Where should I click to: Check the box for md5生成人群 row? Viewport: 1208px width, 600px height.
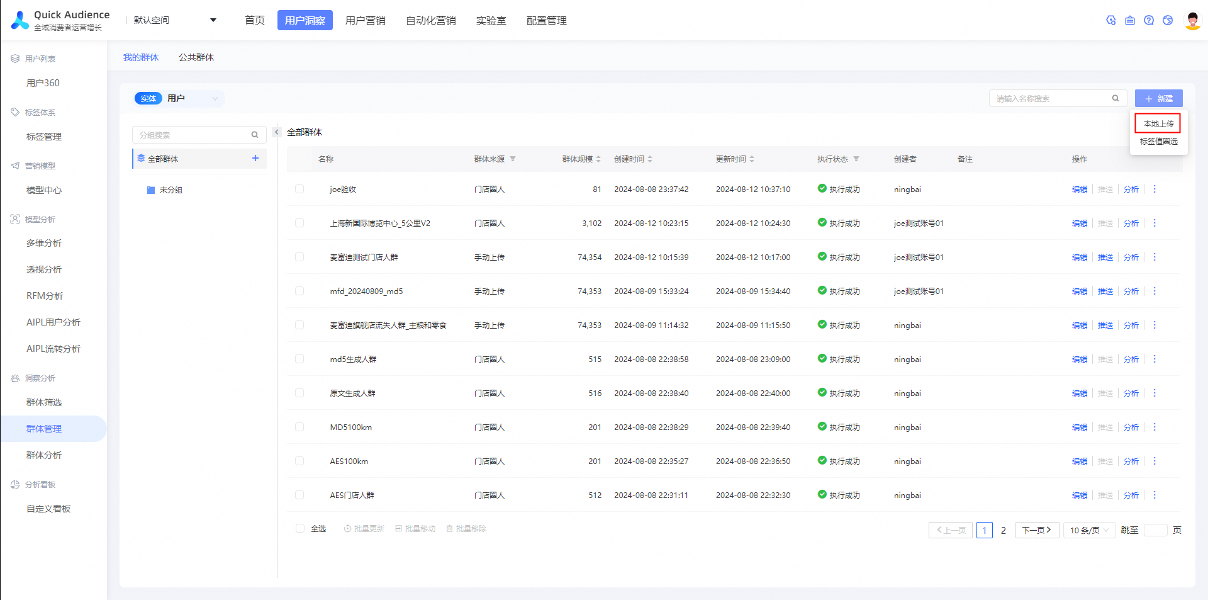(x=299, y=359)
